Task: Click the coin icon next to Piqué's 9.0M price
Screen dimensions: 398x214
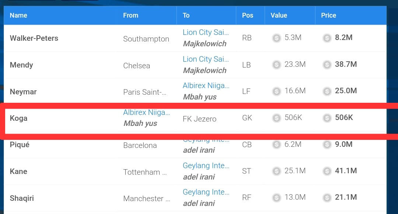Action: [327, 145]
